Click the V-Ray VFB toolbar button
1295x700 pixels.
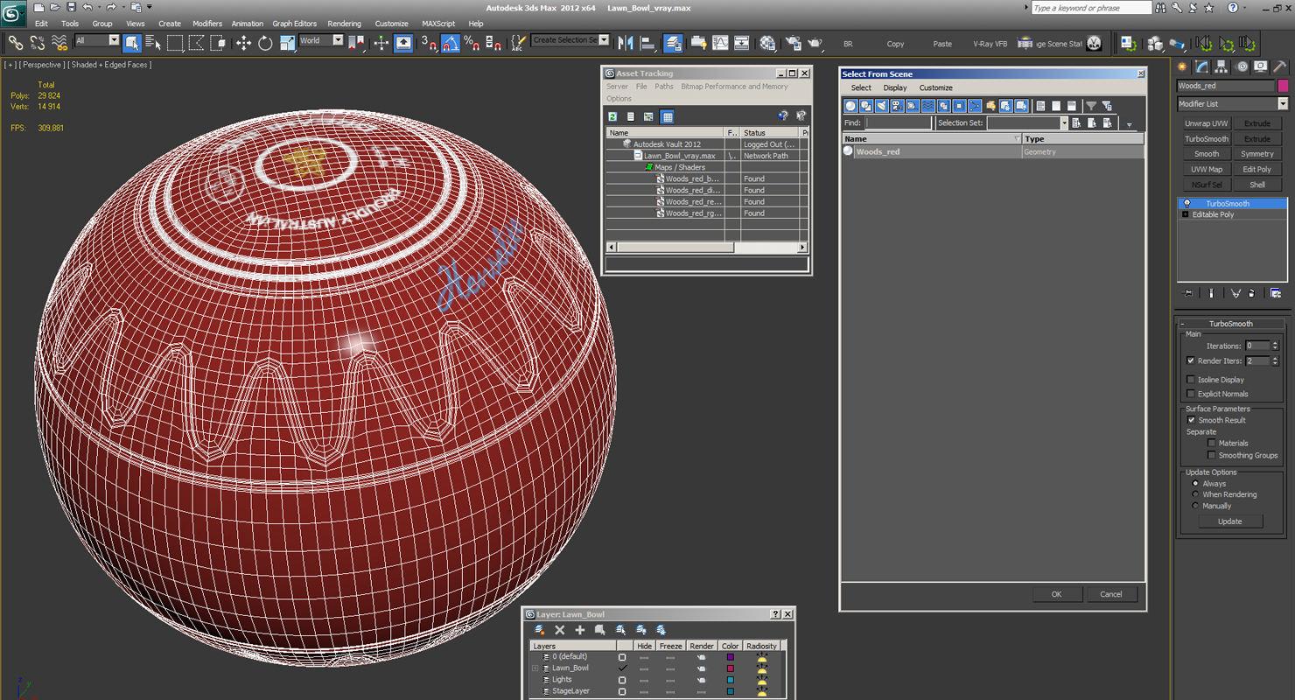(x=990, y=44)
